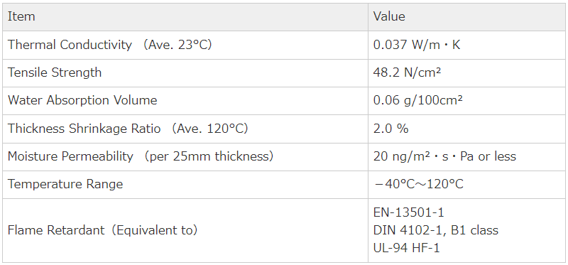Click the 0.06 g/100cm² value

pyautogui.click(x=417, y=100)
